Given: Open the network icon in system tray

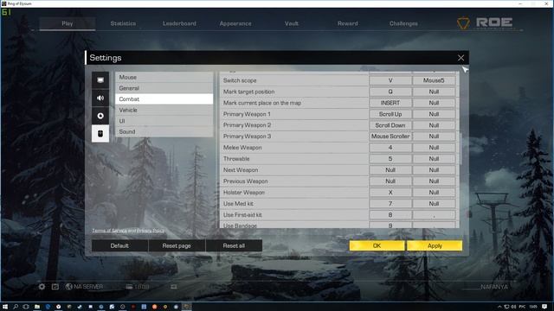Looking at the screenshot, I should pos(506,307).
